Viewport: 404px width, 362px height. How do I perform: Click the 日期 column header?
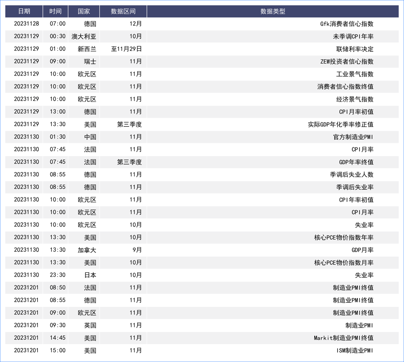[24, 11]
